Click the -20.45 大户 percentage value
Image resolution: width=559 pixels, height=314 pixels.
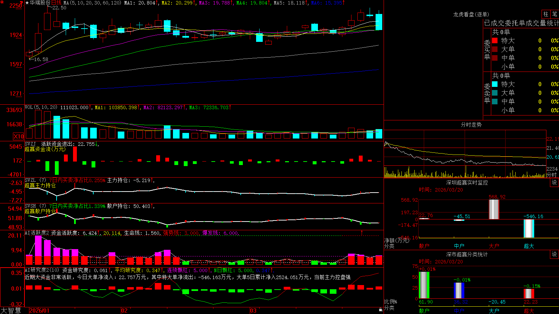497,302
